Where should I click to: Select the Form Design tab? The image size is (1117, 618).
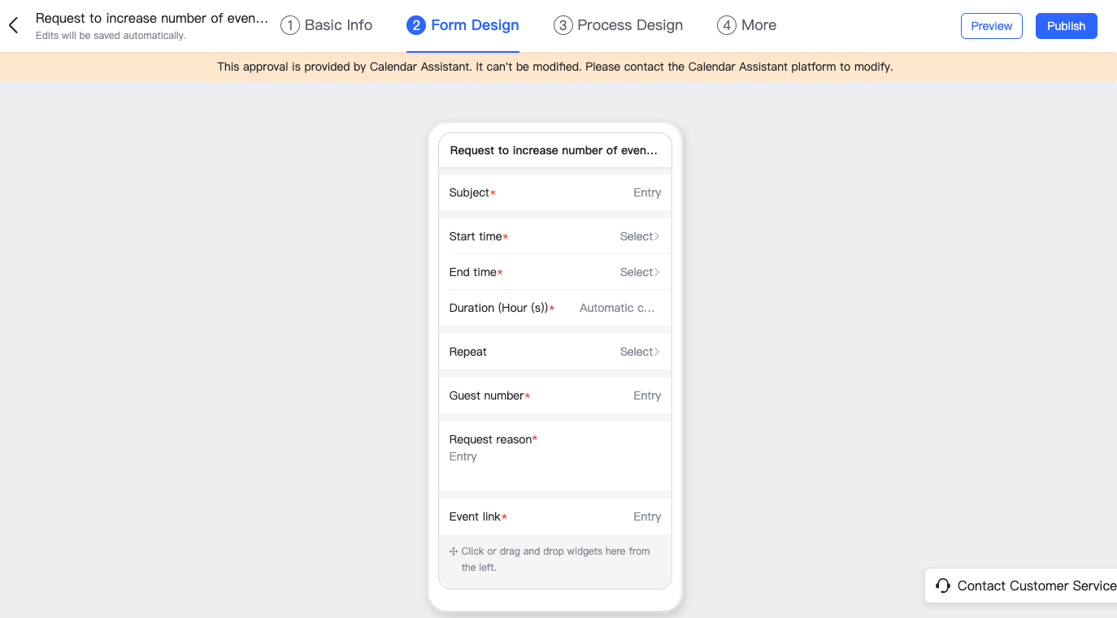click(x=475, y=26)
